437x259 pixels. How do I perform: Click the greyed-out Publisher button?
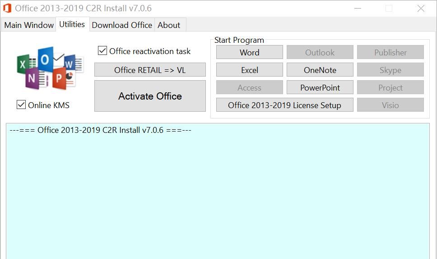pyautogui.click(x=391, y=52)
